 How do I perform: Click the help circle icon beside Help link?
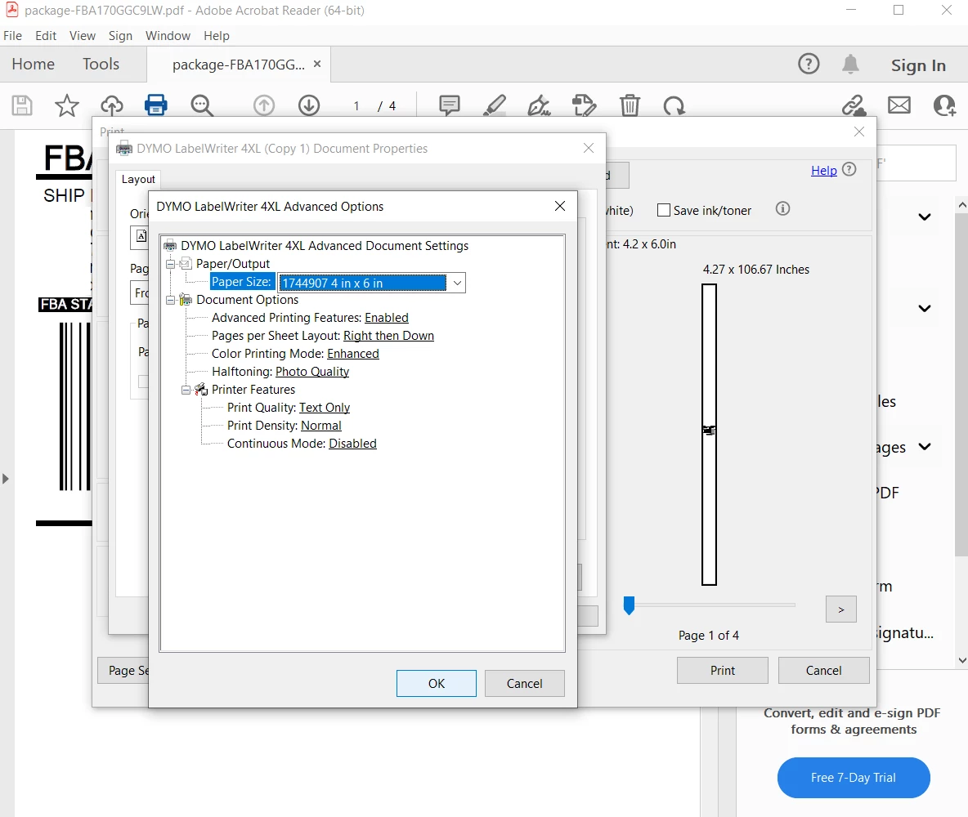point(849,169)
